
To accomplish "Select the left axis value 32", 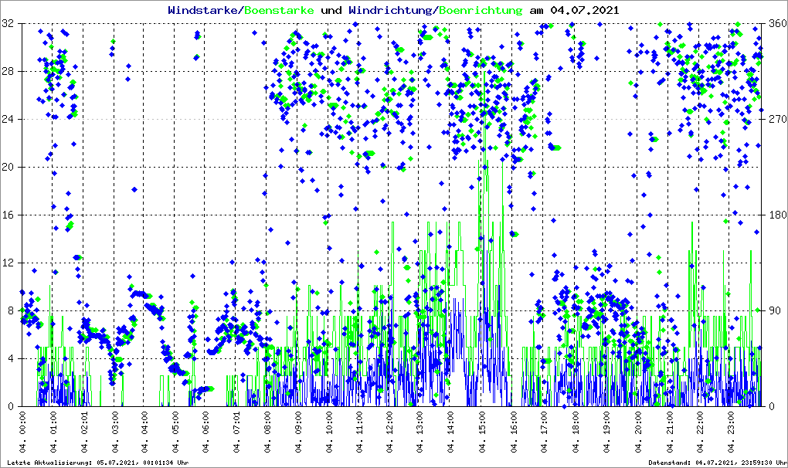I will 7,23.
